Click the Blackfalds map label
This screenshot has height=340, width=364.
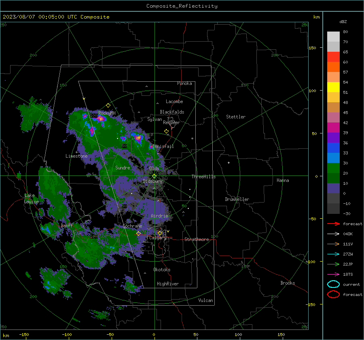(172, 112)
